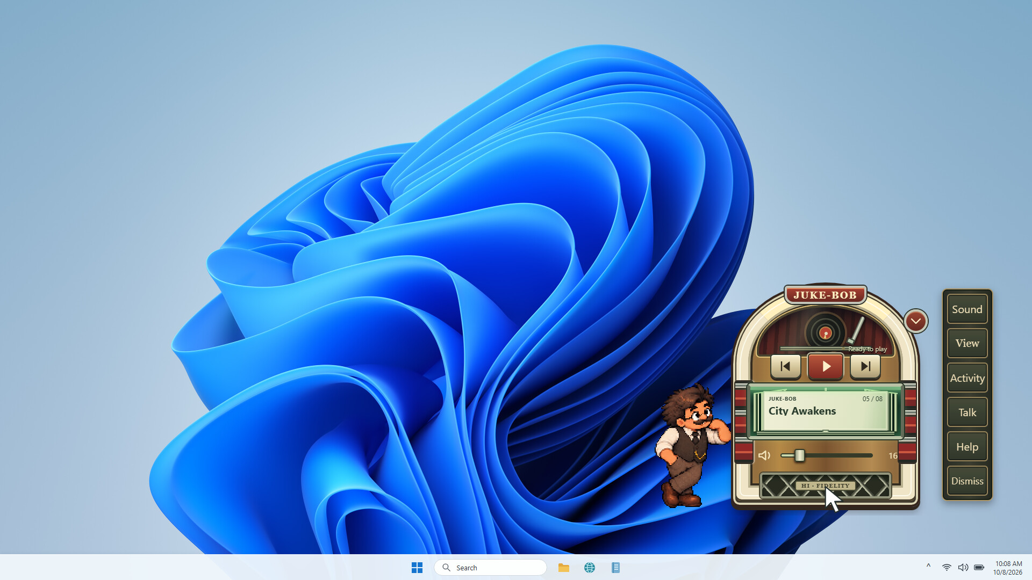Skip to the next track

point(865,366)
